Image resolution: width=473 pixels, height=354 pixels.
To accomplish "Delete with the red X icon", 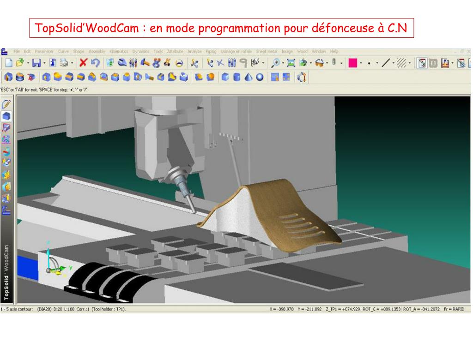I will click(83, 63).
